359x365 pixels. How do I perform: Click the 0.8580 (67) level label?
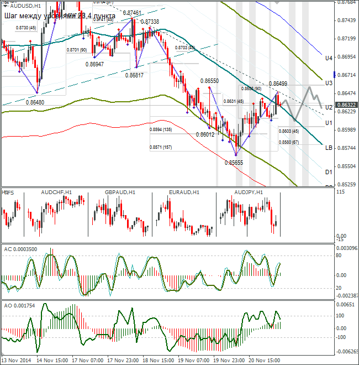pos(288,142)
